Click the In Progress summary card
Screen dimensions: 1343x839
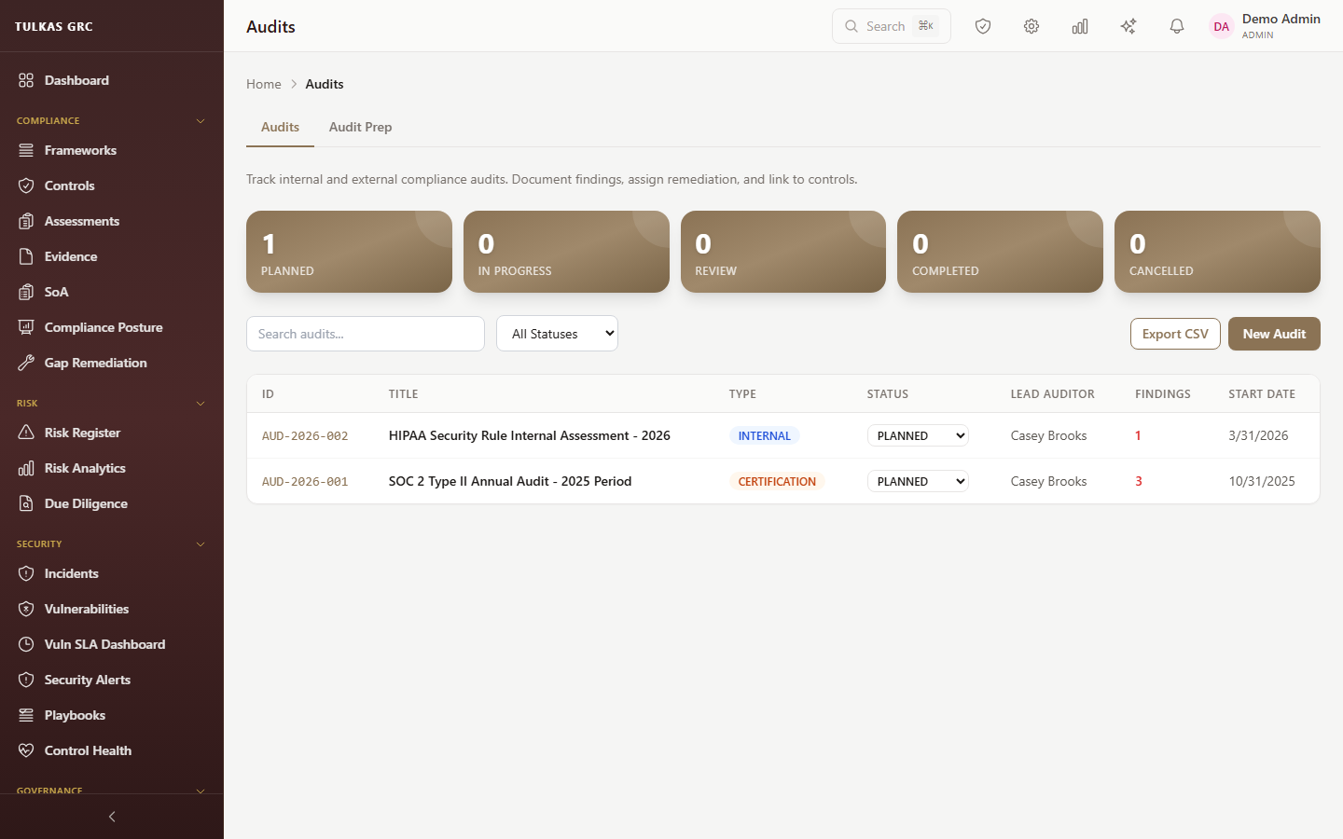click(566, 252)
